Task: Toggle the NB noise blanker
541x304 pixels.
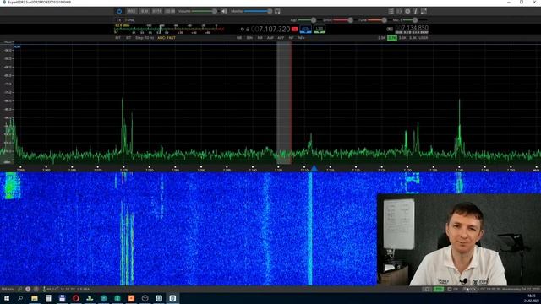Action: pos(239,38)
